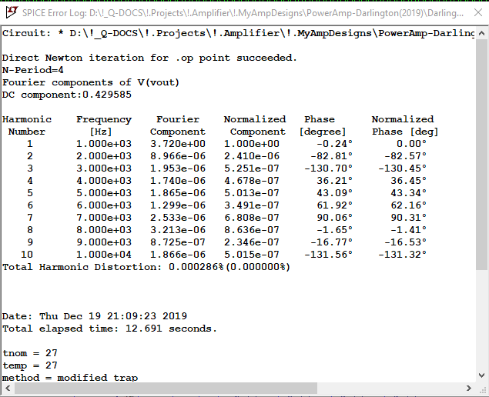Viewport: 489px width, 397px height.
Task: Click frequency value 1.000e+04
Action: [104, 255]
